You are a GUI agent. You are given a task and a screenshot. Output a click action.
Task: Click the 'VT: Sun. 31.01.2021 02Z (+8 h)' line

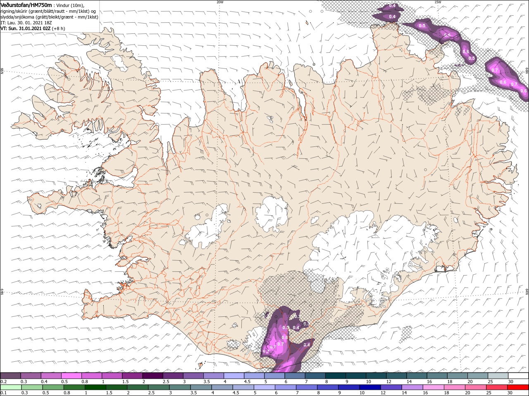pos(32,29)
